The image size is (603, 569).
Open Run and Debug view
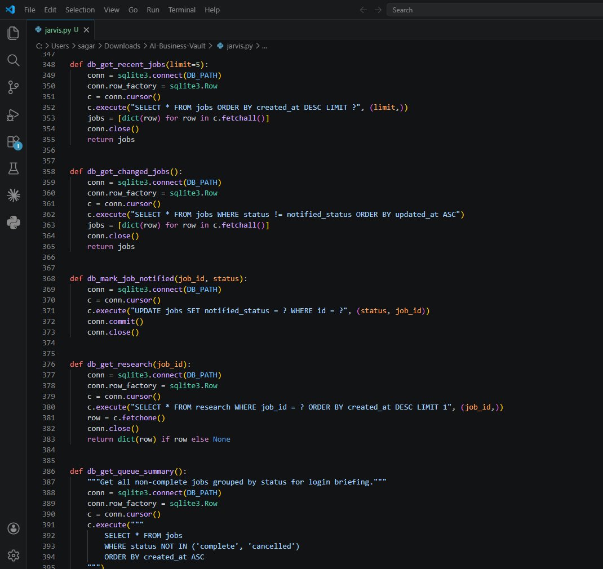(13, 114)
